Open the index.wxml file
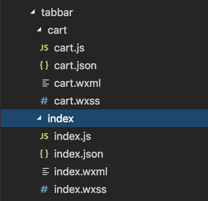The width and height of the screenshot is (208, 201). point(81,172)
